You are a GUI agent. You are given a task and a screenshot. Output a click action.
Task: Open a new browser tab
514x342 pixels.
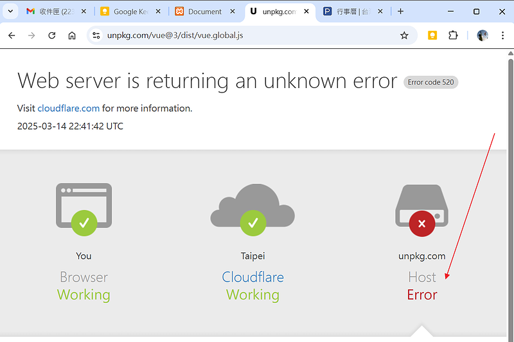click(x=401, y=12)
